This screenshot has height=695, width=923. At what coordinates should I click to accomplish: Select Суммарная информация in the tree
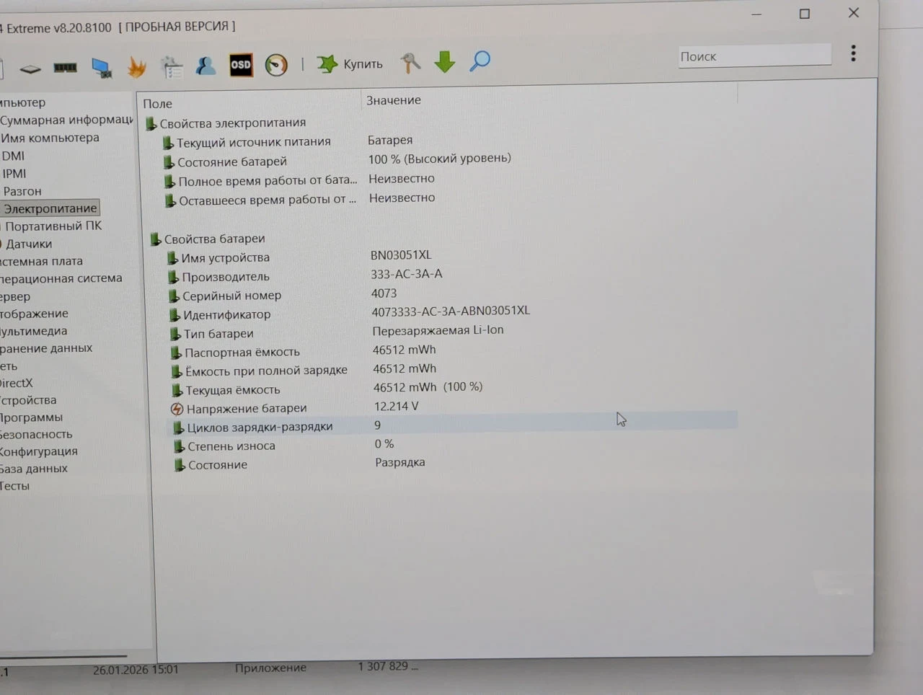point(66,120)
